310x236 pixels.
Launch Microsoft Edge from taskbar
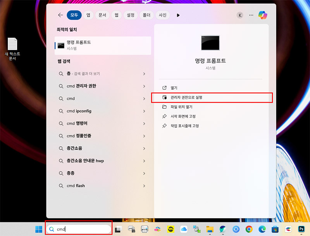(262, 229)
